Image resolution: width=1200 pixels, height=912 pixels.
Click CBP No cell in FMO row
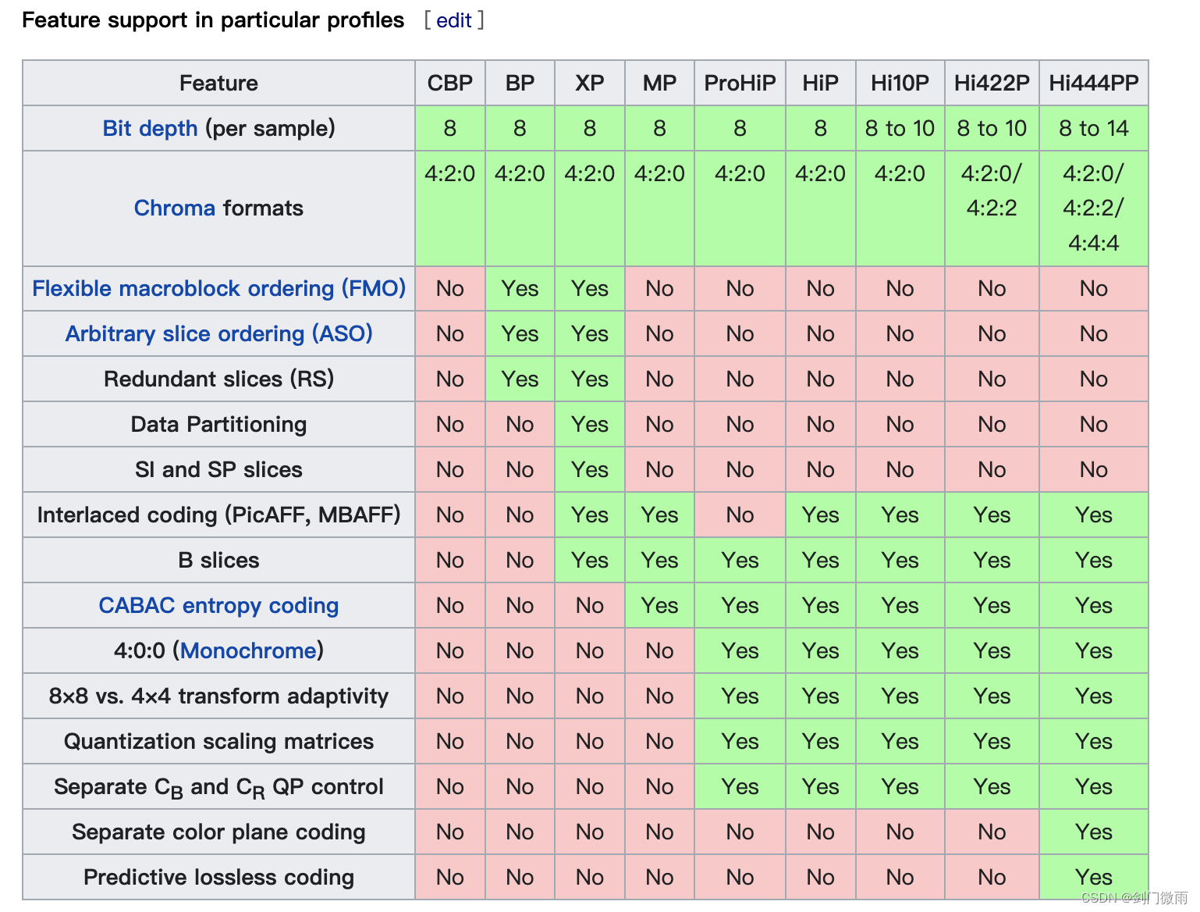pyautogui.click(x=450, y=288)
